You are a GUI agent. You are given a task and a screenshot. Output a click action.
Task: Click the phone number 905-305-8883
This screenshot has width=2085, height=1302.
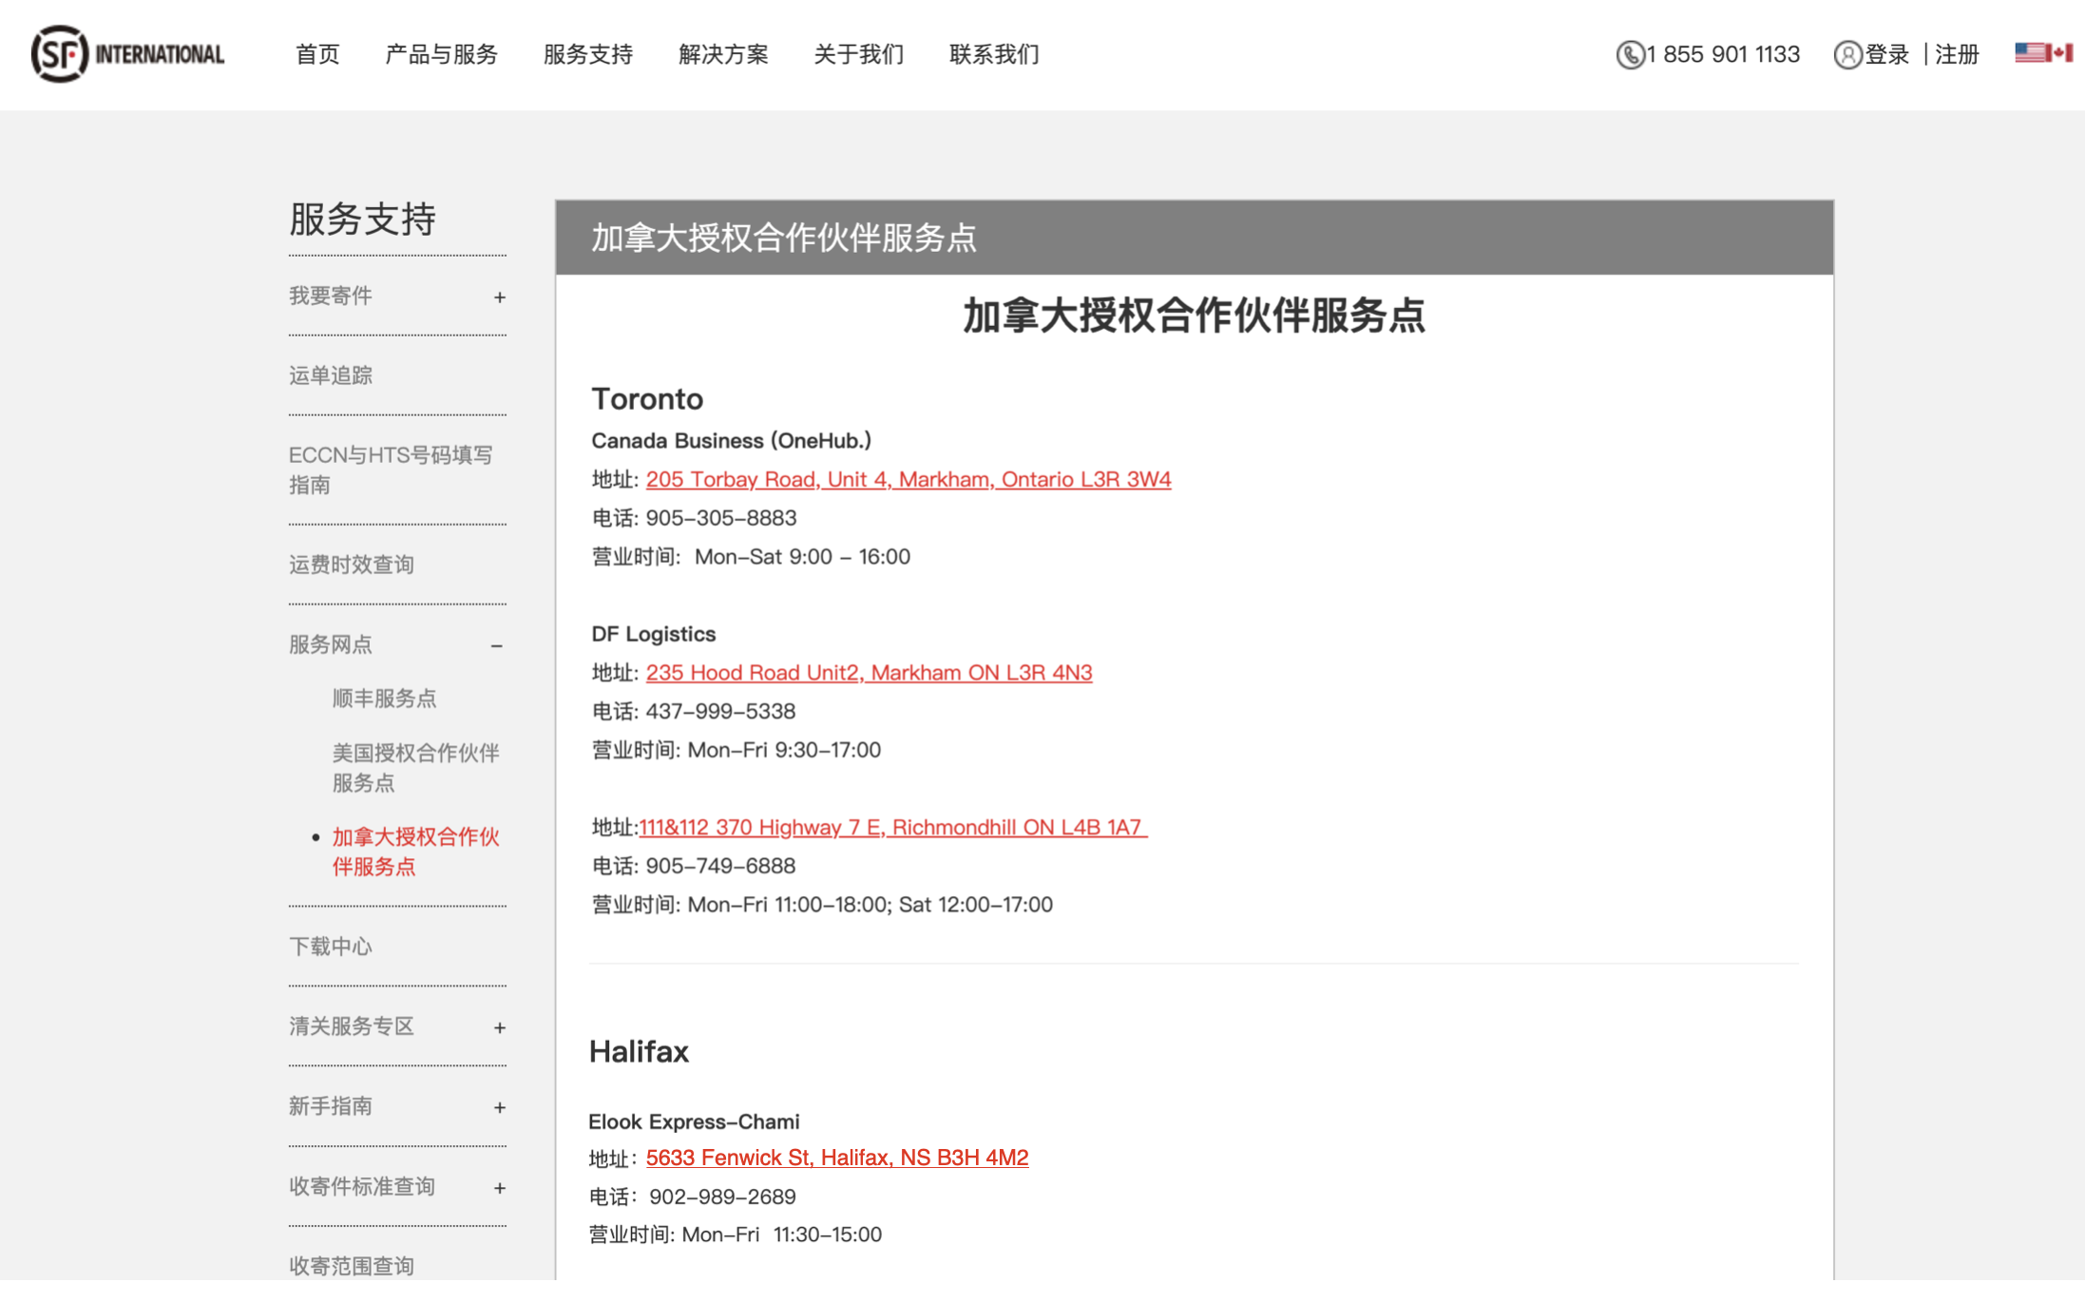pos(721,518)
